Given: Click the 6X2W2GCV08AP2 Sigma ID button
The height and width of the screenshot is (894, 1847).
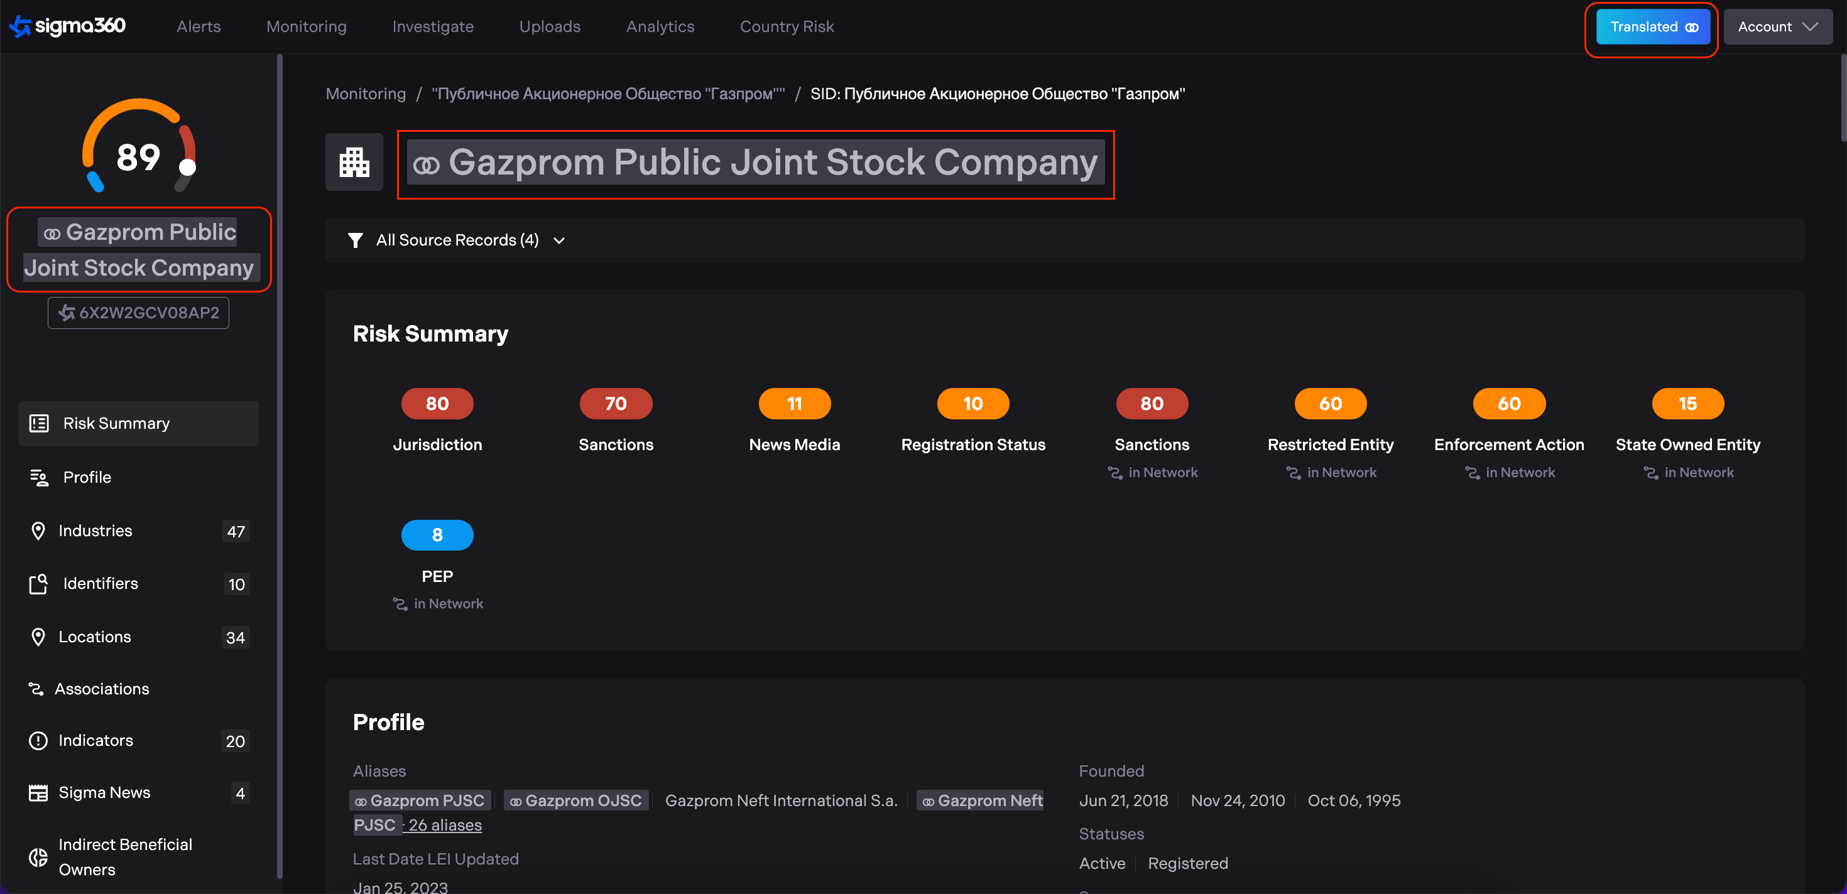Looking at the screenshot, I should (138, 313).
